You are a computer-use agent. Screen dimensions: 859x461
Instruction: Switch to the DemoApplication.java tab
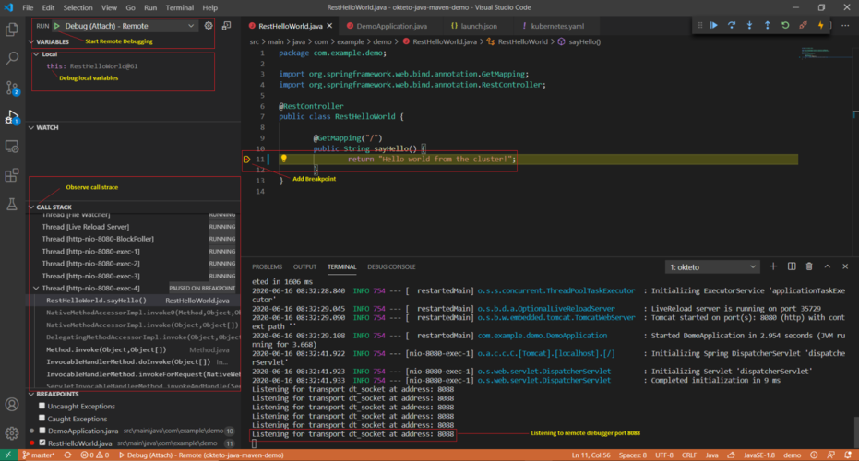(391, 26)
